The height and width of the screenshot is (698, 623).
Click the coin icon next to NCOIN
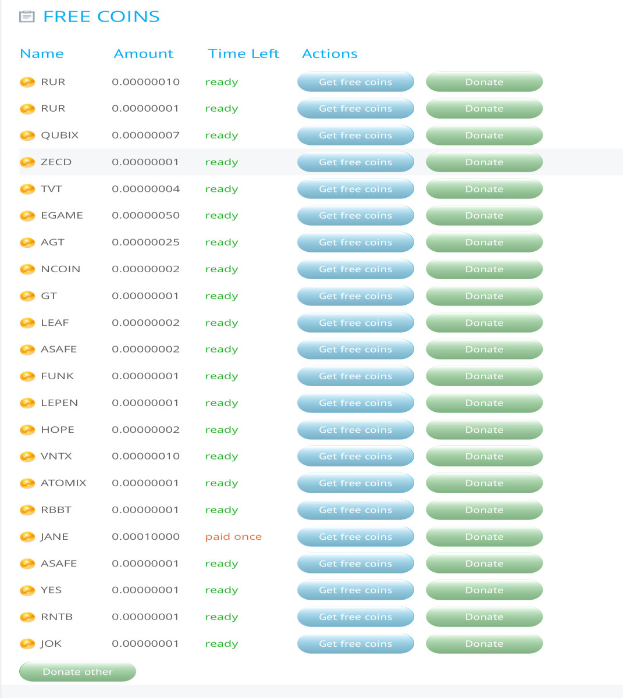click(27, 269)
